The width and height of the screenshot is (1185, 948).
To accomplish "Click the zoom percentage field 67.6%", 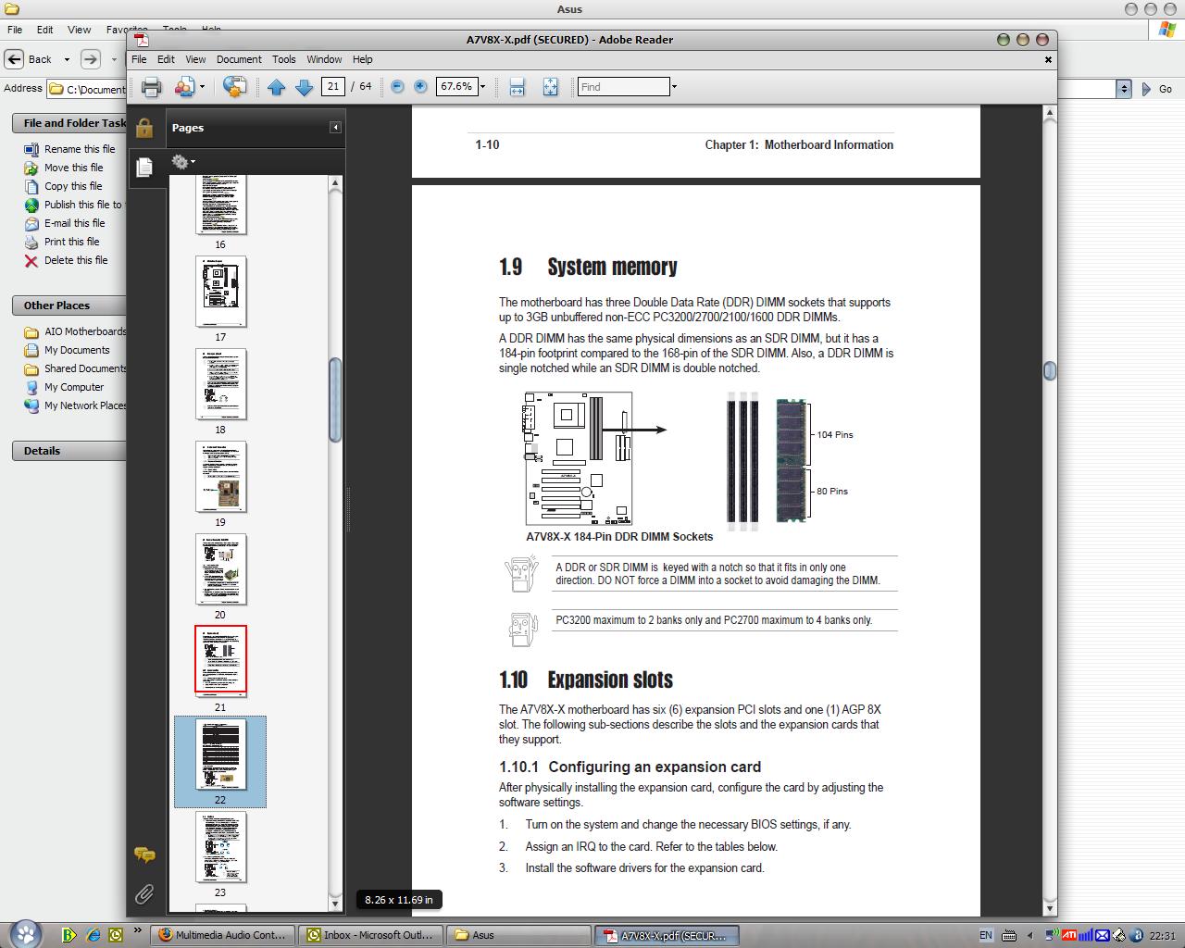I will (x=456, y=86).
